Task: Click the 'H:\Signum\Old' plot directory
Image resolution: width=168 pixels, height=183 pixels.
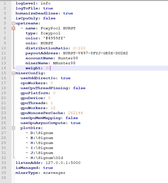Action: (x=47, y=158)
